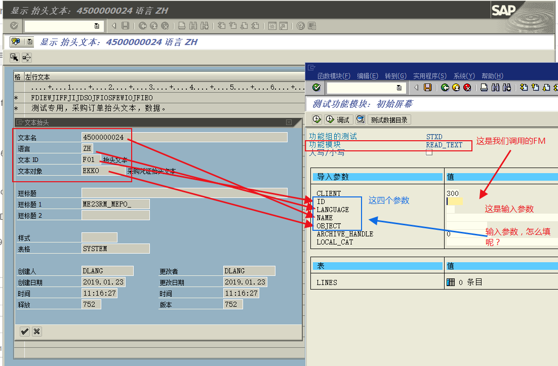558x366 pixels.
Task: Click the READ_TEXT function module name
Action: pos(444,145)
